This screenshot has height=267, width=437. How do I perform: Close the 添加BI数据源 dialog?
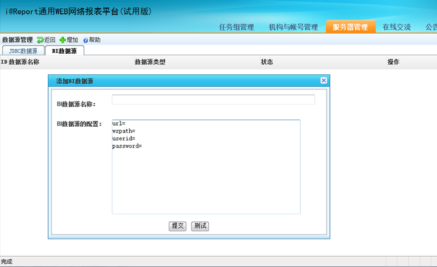323,81
